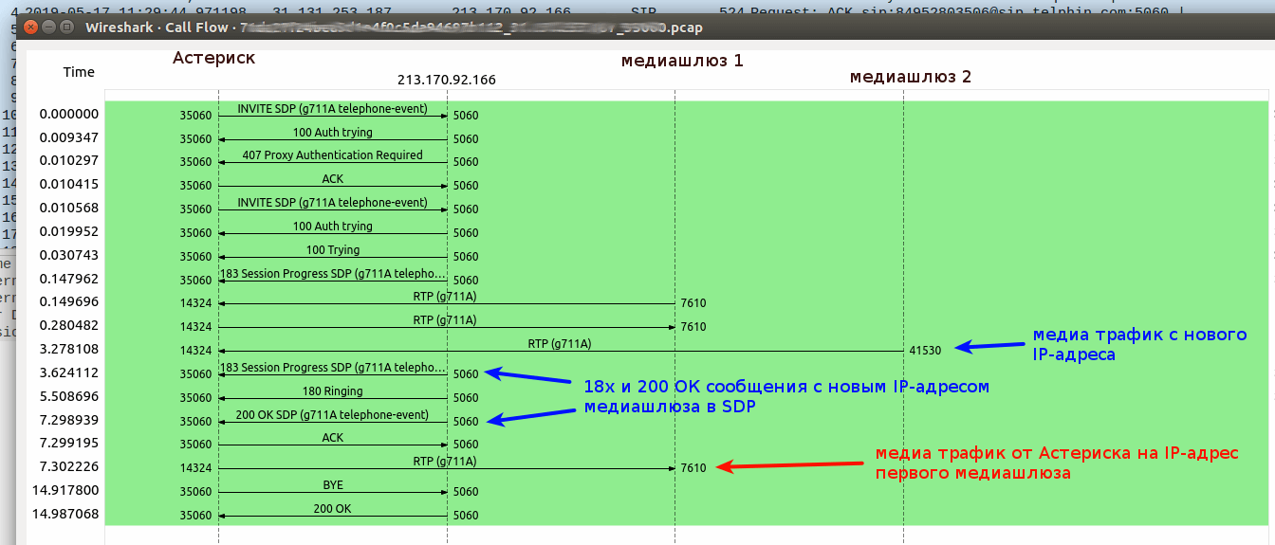Click the time value 0.149696
The height and width of the screenshot is (545, 1275).
click(69, 301)
